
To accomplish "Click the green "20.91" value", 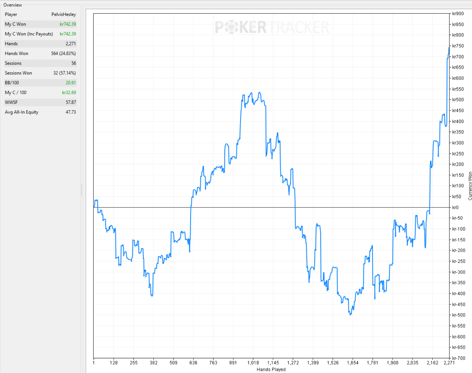I will pos(71,83).
